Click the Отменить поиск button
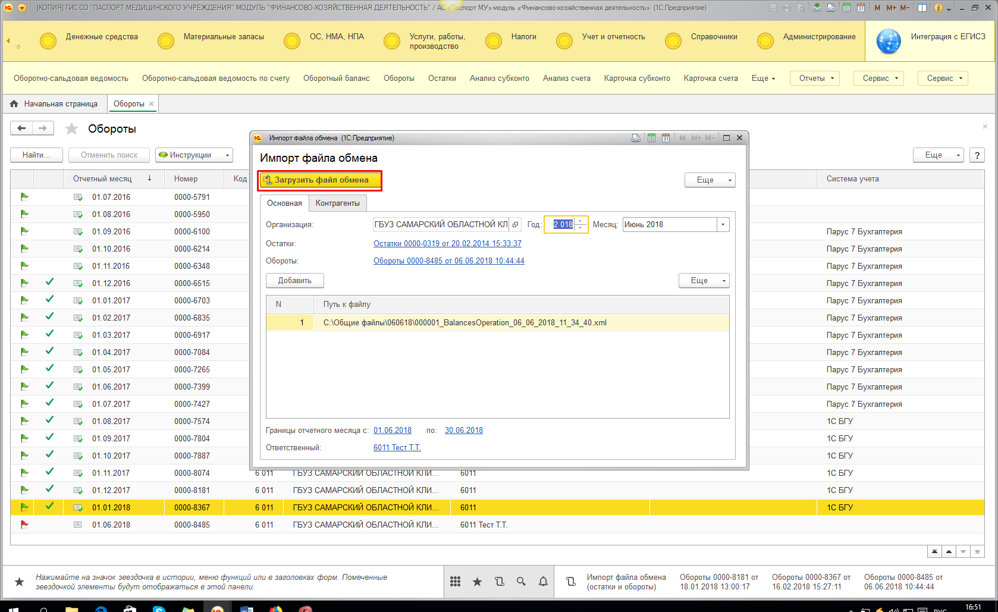The image size is (998, 612). pos(109,155)
